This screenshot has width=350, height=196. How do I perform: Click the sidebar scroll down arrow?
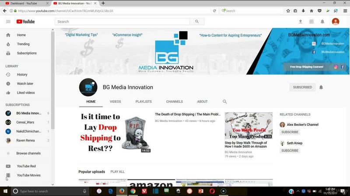52,184
